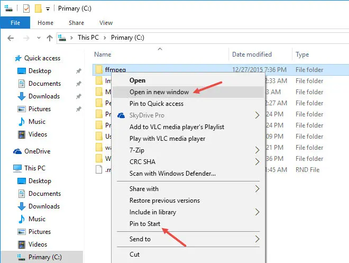Viewport: 349px width, 263px height.
Task: Open the recent locations dropdown arrow
Action: pos(39,38)
